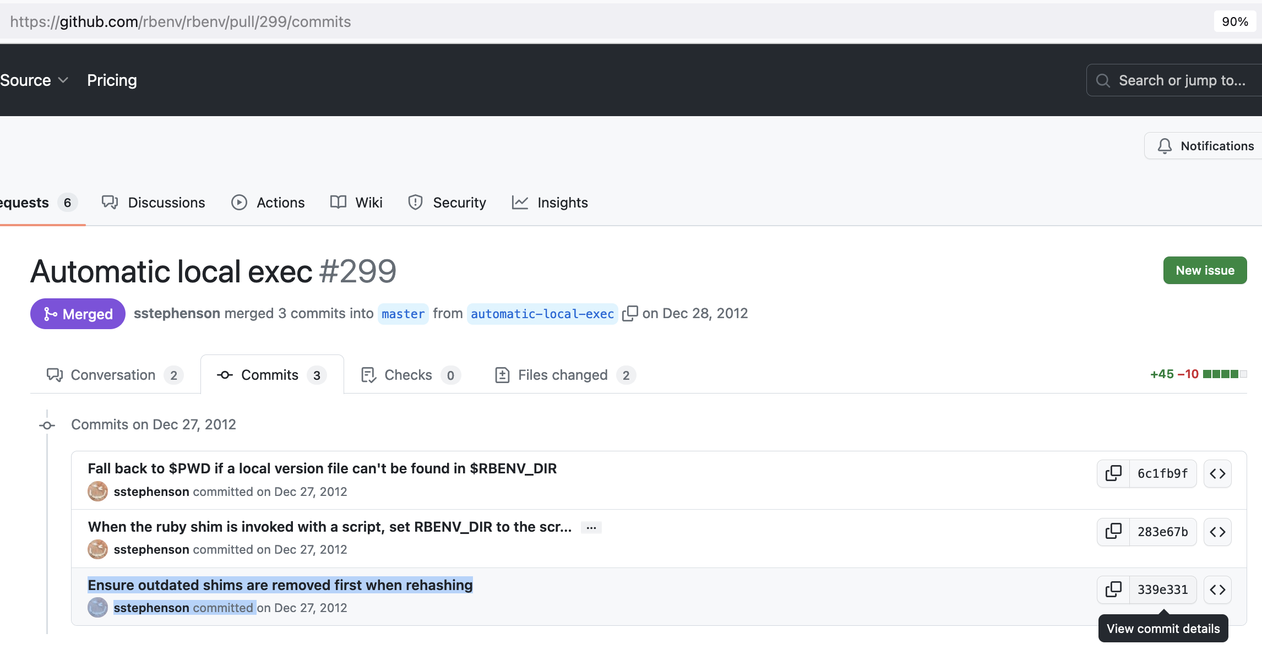This screenshot has height=666, width=1262.
Task: Copy full SHA for commit 283e67b
Action: pos(1113,532)
